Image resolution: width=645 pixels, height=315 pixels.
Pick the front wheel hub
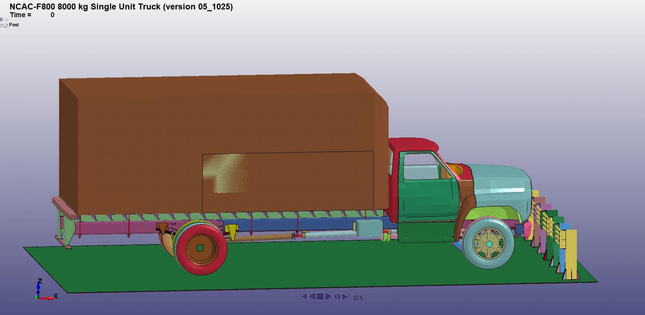(489, 244)
